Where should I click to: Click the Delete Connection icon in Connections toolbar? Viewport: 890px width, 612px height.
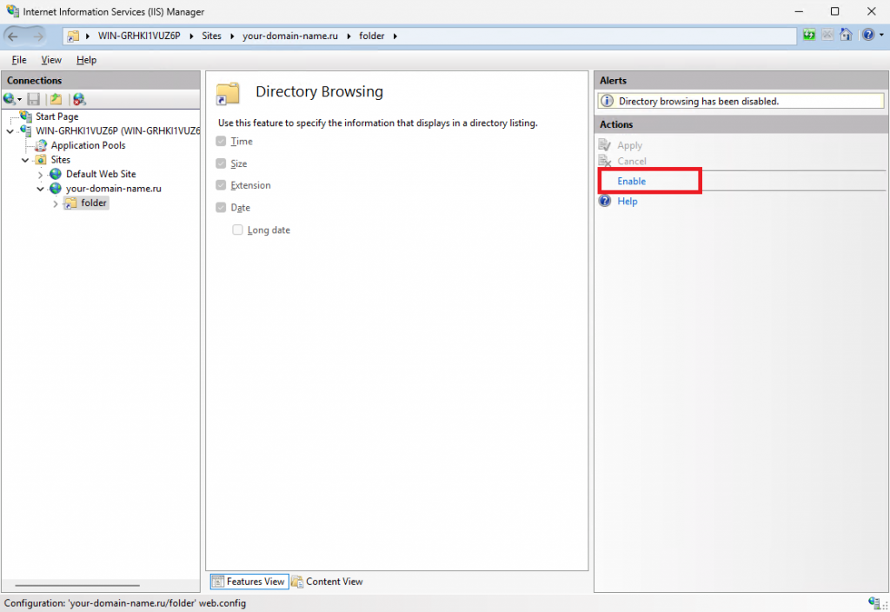[x=79, y=99]
